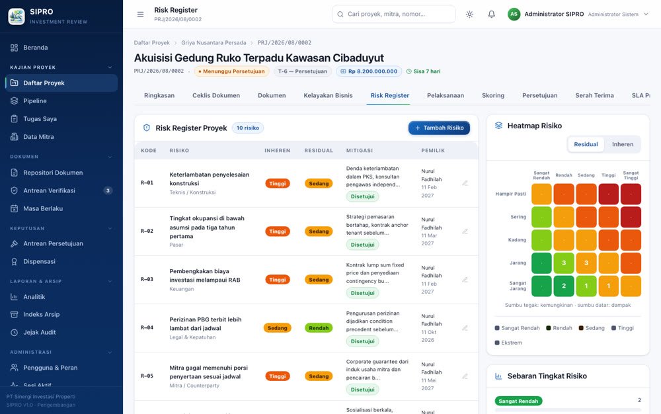Edit risk R-03 with pencil icon
Screen dimensions: 661x414
pos(465,280)
